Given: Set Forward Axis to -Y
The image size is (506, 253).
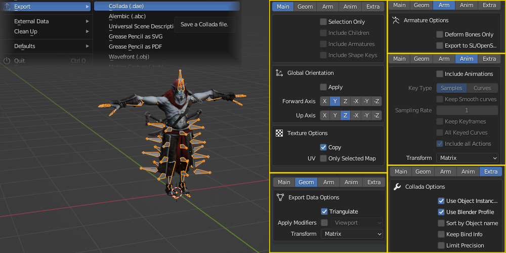Looking at the screenshot, I should 366,101.
